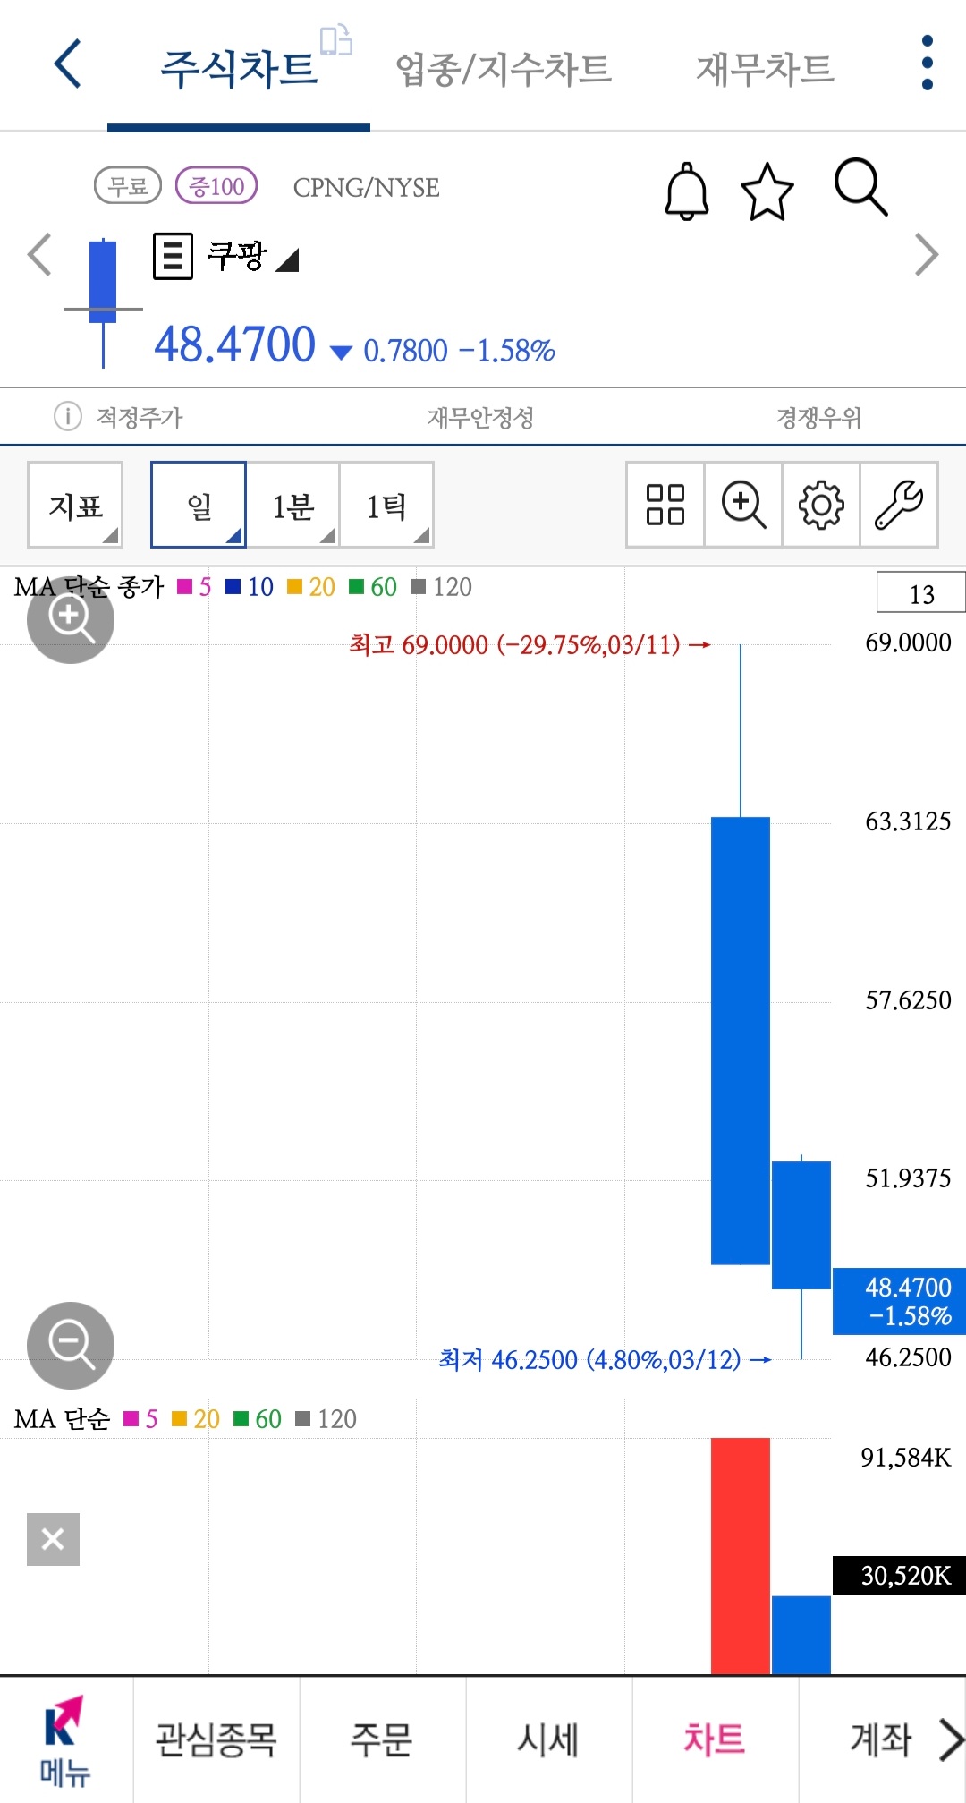Tap the 무료 badge
Screen dimensions: 966x1803
click(x=128, y=186)
